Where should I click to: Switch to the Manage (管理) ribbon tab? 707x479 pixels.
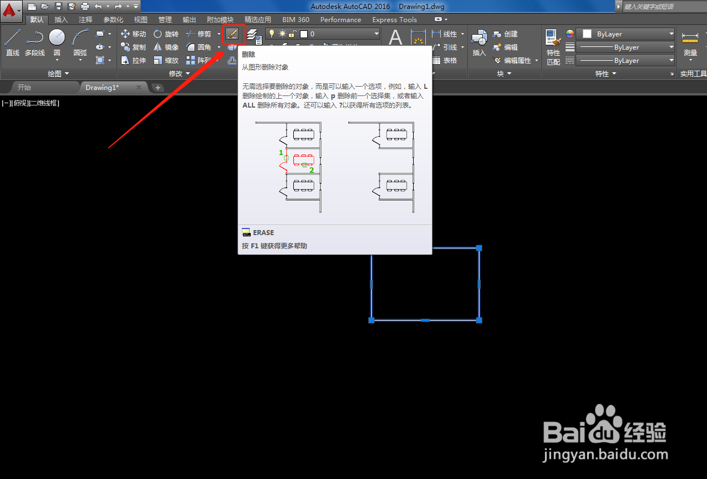[165, 19]
